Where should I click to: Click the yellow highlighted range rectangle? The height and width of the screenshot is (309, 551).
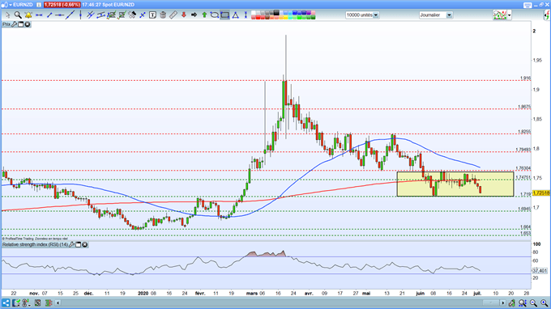(x=455, y=184)
